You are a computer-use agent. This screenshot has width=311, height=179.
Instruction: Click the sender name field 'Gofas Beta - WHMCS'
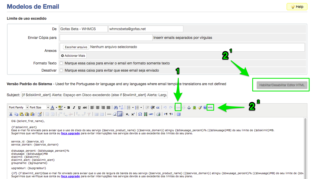[x=84, y=29]
